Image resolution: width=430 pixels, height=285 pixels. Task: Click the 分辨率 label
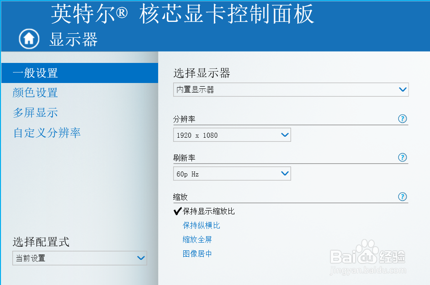coord(184,119)
